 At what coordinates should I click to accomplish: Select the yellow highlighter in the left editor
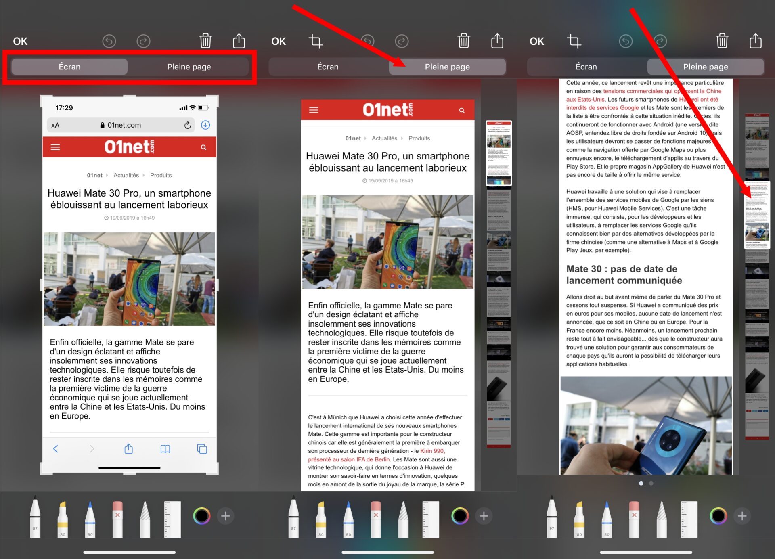(x=63, y=519)
